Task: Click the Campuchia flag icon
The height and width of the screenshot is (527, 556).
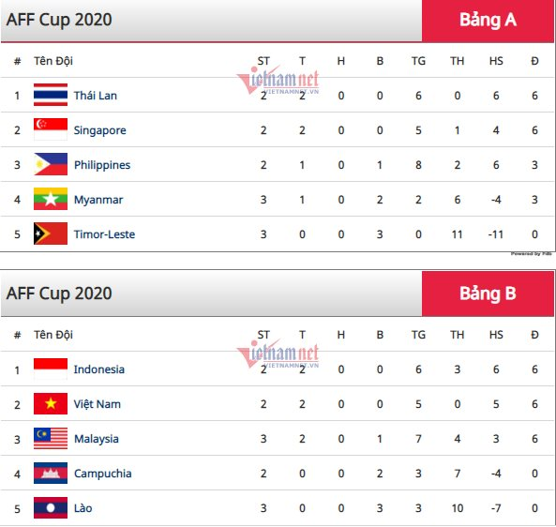Action: (51, 474)
